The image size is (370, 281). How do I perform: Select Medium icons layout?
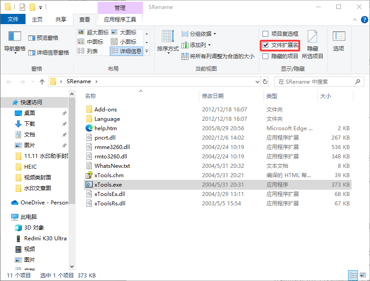coord(90,42)
